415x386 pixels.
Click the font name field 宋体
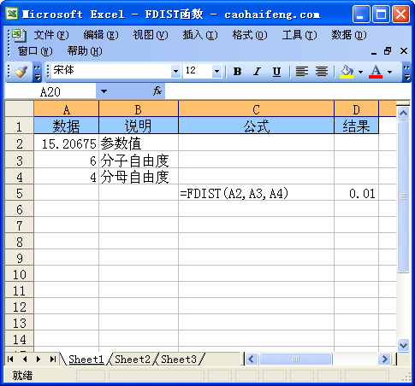point(111,71)
